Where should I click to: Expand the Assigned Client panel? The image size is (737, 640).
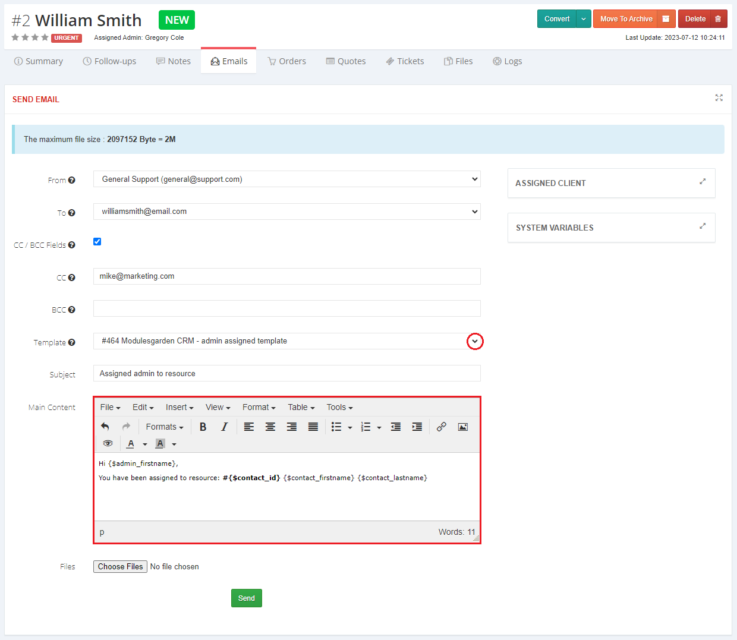(x=703, y=182)
